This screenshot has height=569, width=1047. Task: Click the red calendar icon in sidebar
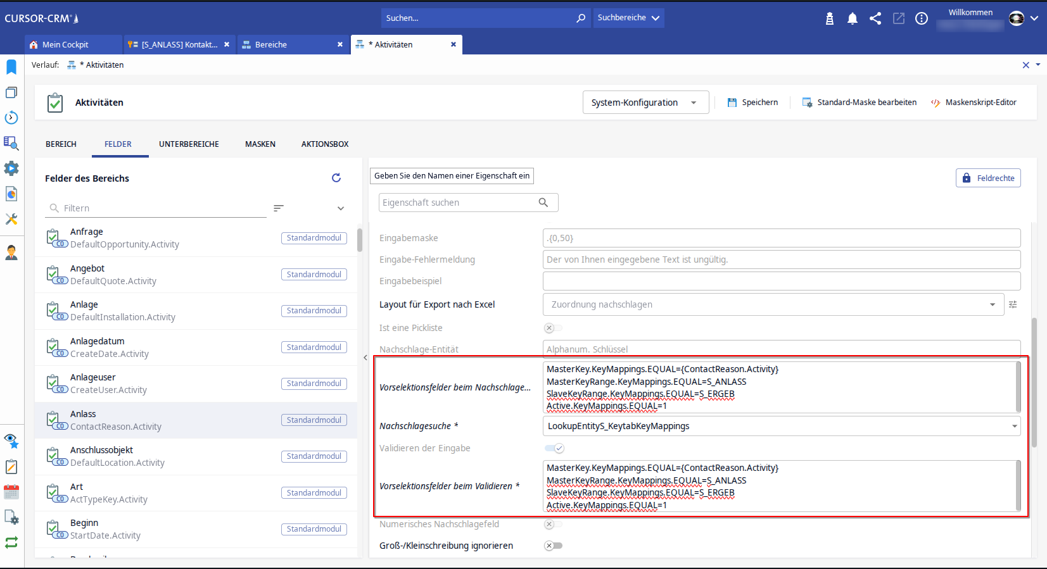coord(11,492)
